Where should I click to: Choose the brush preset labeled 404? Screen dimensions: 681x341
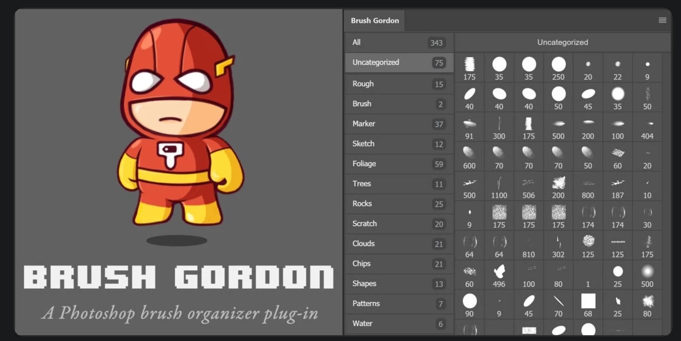647,127
